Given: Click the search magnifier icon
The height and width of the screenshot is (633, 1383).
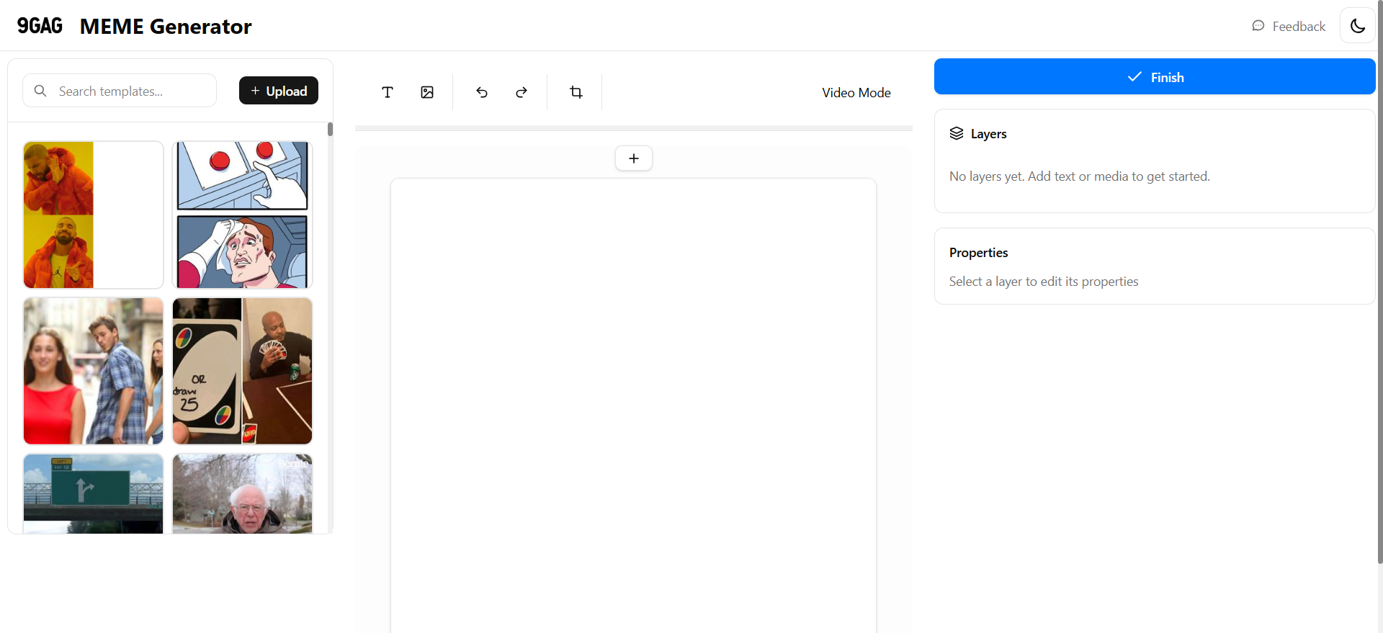Looking at the screenshot, I should coord(40,91).
